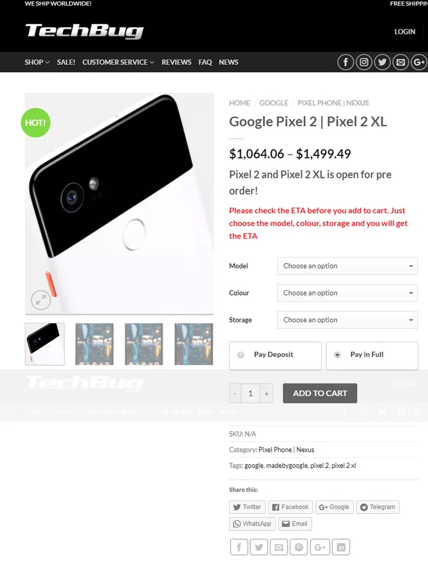428x587 pixels.
Task: Open the Twitter icon in header
Action: tap(383, 62)
